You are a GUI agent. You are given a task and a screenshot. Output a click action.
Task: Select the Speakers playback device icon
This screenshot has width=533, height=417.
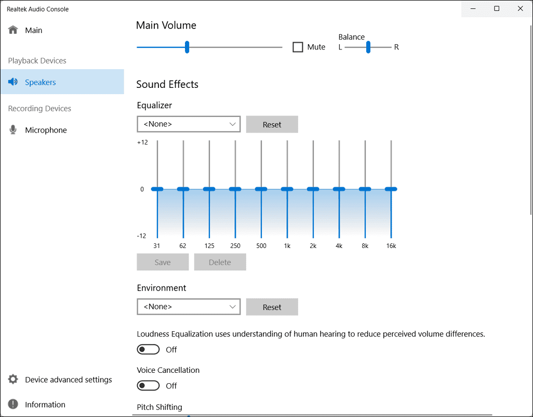(x=12, y=82)
